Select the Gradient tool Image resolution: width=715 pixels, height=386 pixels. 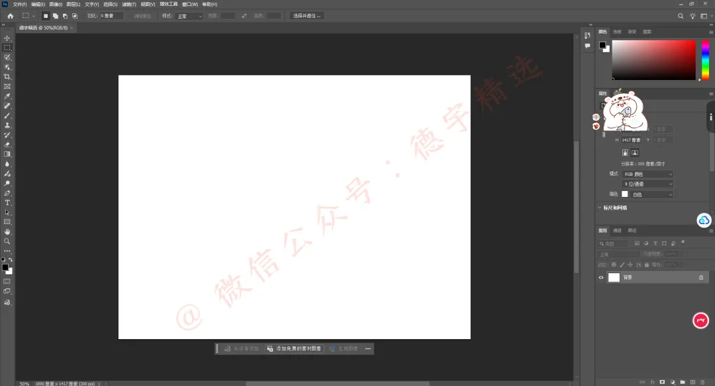7,154
